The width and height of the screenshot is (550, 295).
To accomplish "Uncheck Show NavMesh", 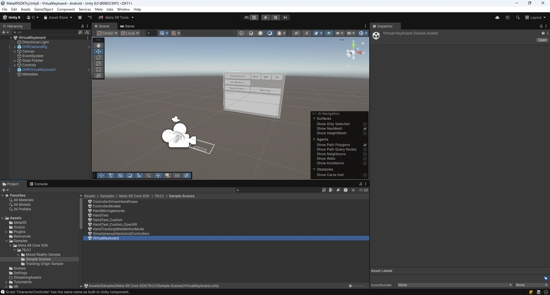I will tap(365, 129).
